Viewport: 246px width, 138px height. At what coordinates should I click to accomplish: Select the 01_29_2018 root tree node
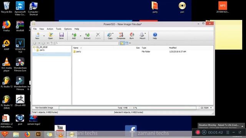[42, 47]
